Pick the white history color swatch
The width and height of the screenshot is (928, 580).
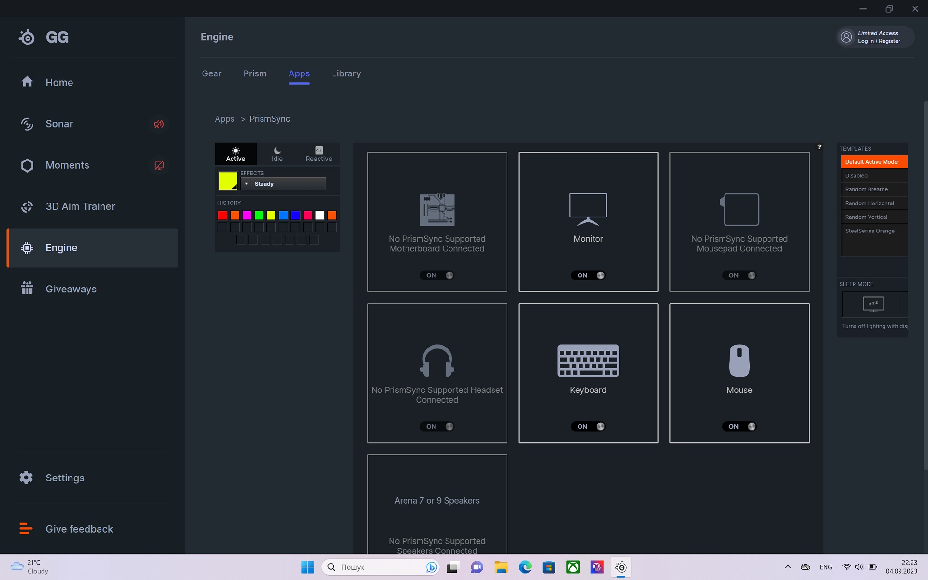coord(319,215)
